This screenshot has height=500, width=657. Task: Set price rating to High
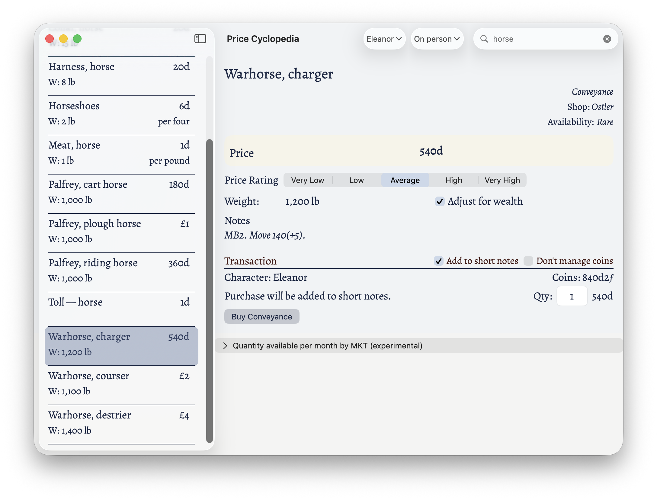tap(453, 180)
